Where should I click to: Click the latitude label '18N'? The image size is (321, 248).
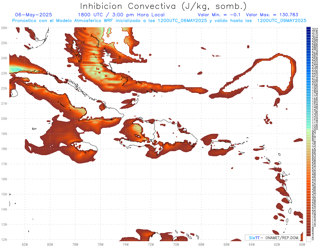tap(4, 149)
